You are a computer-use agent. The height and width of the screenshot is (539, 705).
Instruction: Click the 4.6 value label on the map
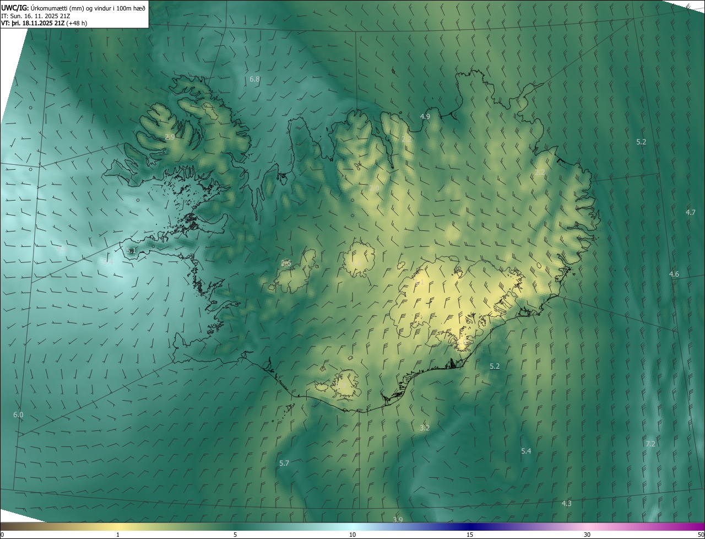tap(674, 274)
